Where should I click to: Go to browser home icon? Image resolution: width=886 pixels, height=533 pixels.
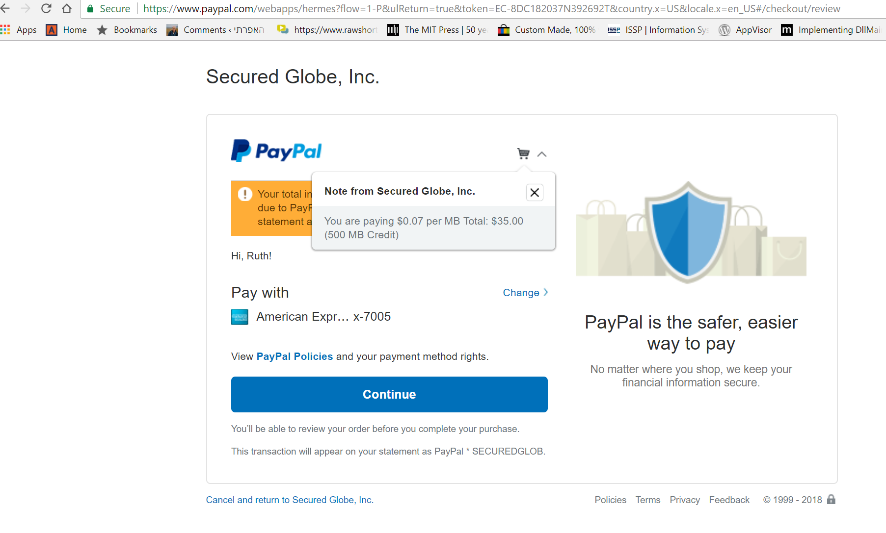pos(67,8)
